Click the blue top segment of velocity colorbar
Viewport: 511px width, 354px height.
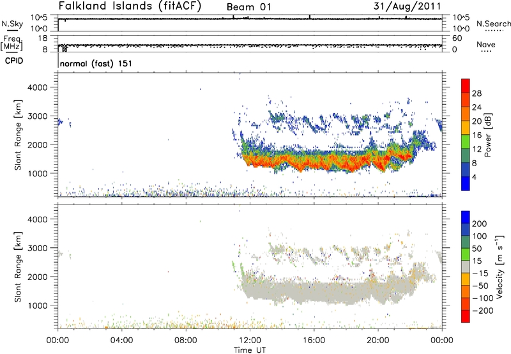click(x=466, y=217)
